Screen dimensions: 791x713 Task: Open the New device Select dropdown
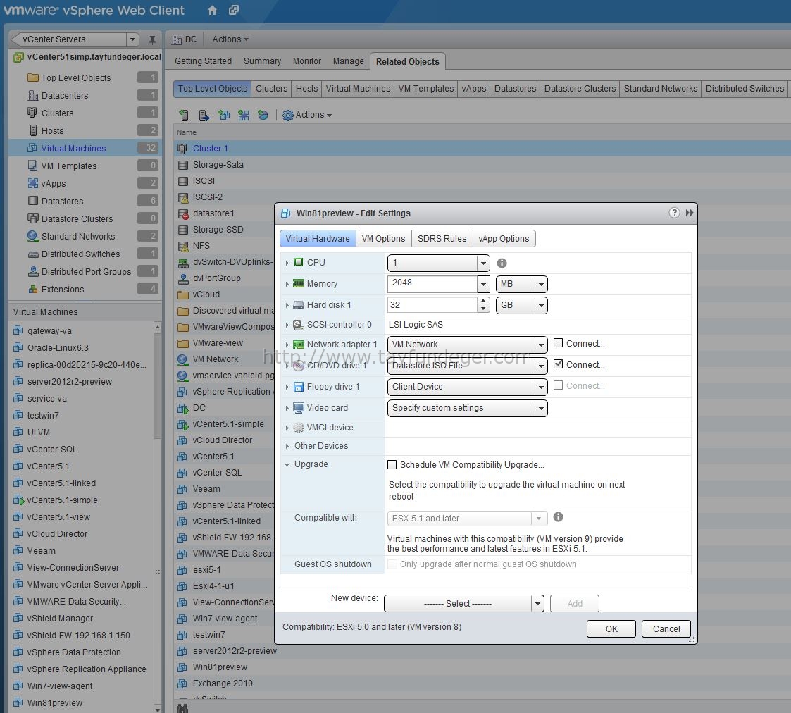[x=537, y=604]
